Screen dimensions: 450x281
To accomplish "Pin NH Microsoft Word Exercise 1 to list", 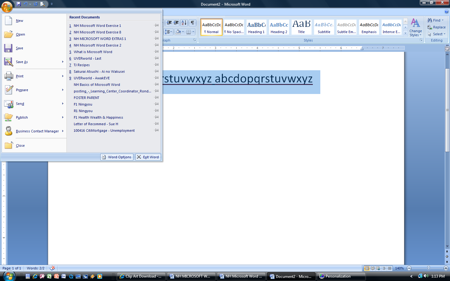I will 157,25.
